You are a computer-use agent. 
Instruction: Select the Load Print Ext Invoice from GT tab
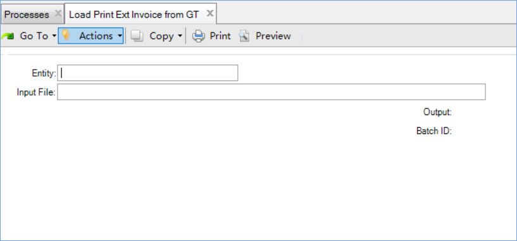tap(134, 15)
